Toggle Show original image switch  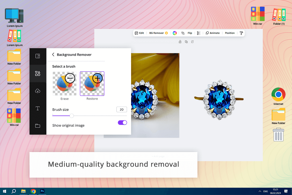(122, 122)
